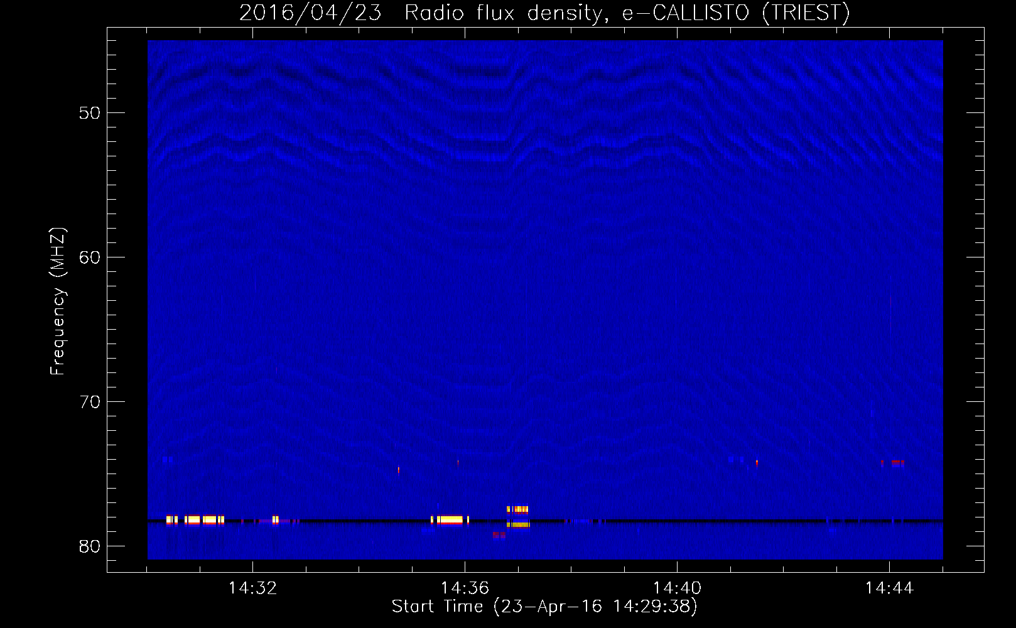Screen dimensions: 1016x628
Task: Click the frequency tick label 50
Action: coord(90,113)
